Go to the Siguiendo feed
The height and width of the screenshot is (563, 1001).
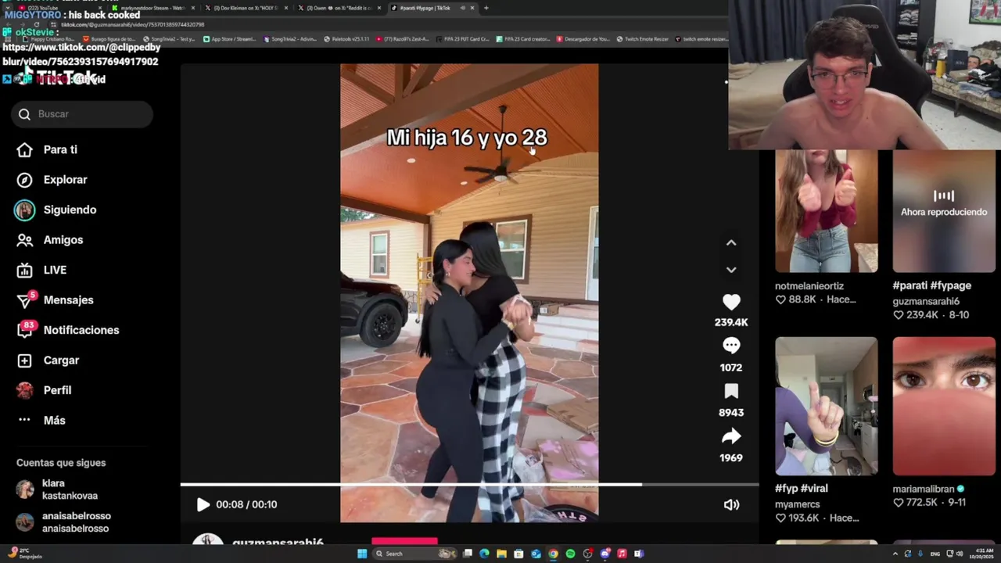click(56, 210)
